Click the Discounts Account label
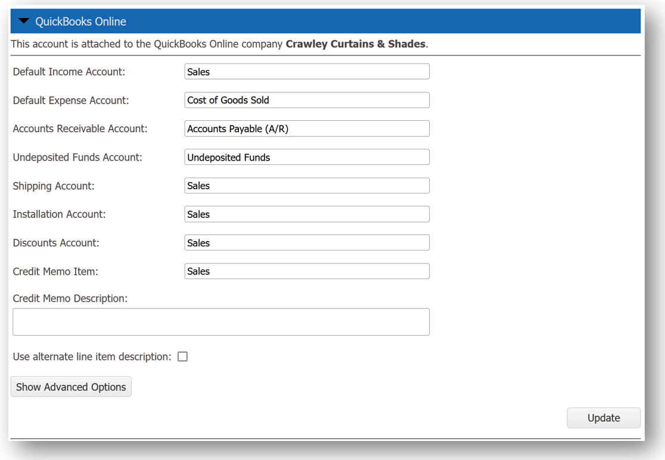This screenshot has width=665, height=460. (x=56, y=243)
